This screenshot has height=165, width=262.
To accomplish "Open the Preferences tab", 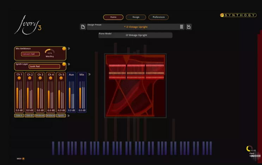I will point(158,17).
